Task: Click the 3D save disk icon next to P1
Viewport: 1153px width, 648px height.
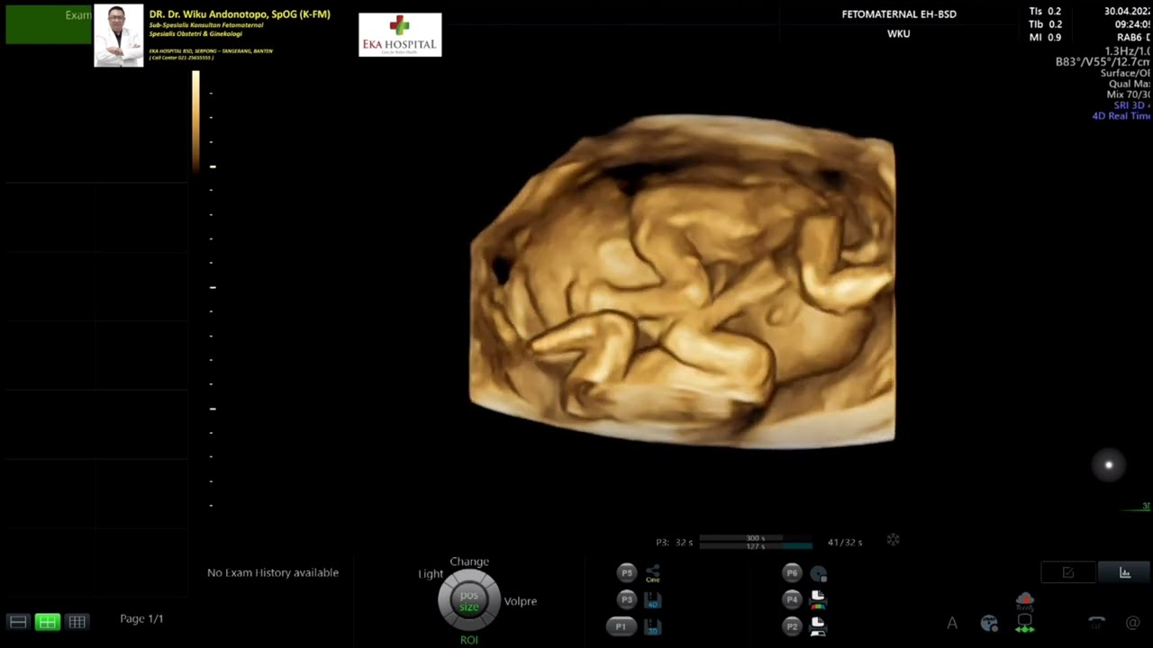Action: 653,627
